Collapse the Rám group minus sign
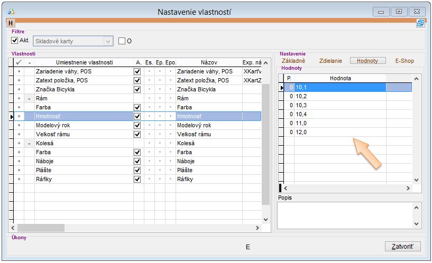The image size is (432, 263). (29, 99)
